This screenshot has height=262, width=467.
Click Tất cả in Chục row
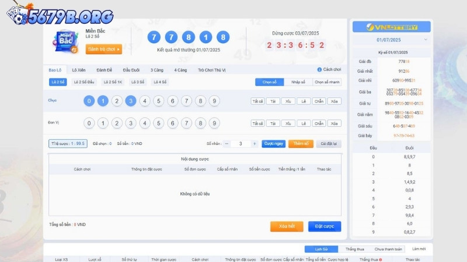point(257,101)
